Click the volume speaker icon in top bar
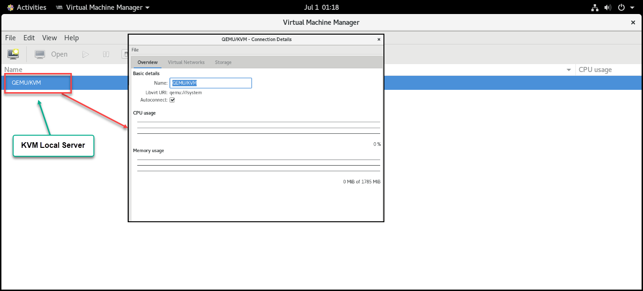The height and width of the screenshot is (291, 643). click(608, 7)
